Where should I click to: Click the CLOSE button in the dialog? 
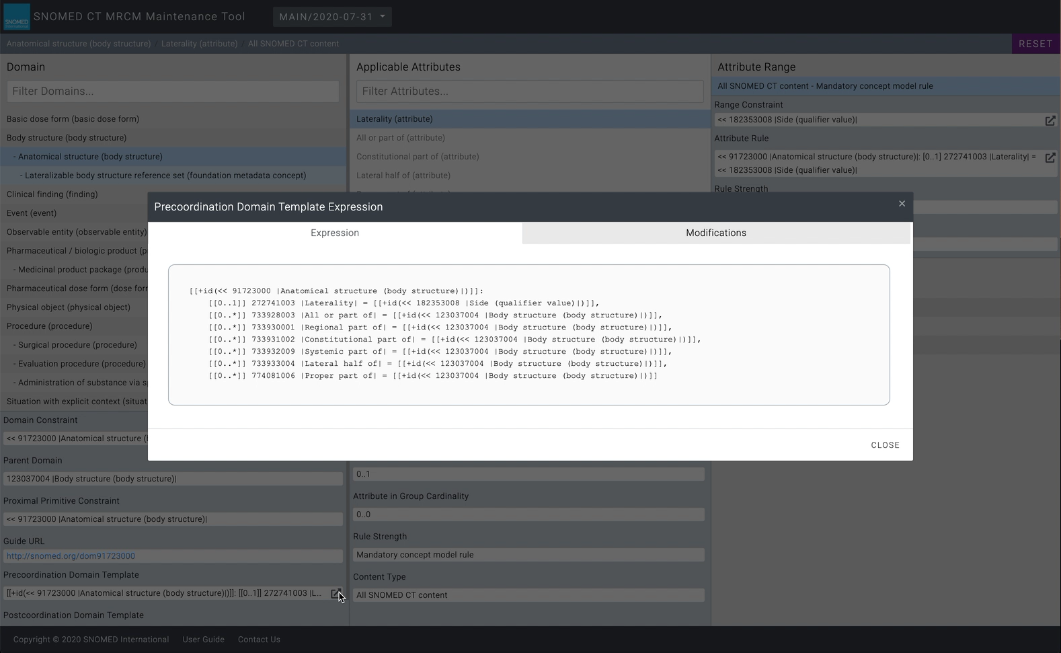pyautogui.click(x=885, y=445)
